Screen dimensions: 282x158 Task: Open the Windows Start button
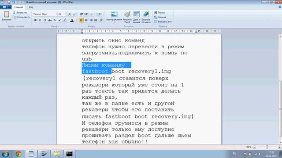5,154
